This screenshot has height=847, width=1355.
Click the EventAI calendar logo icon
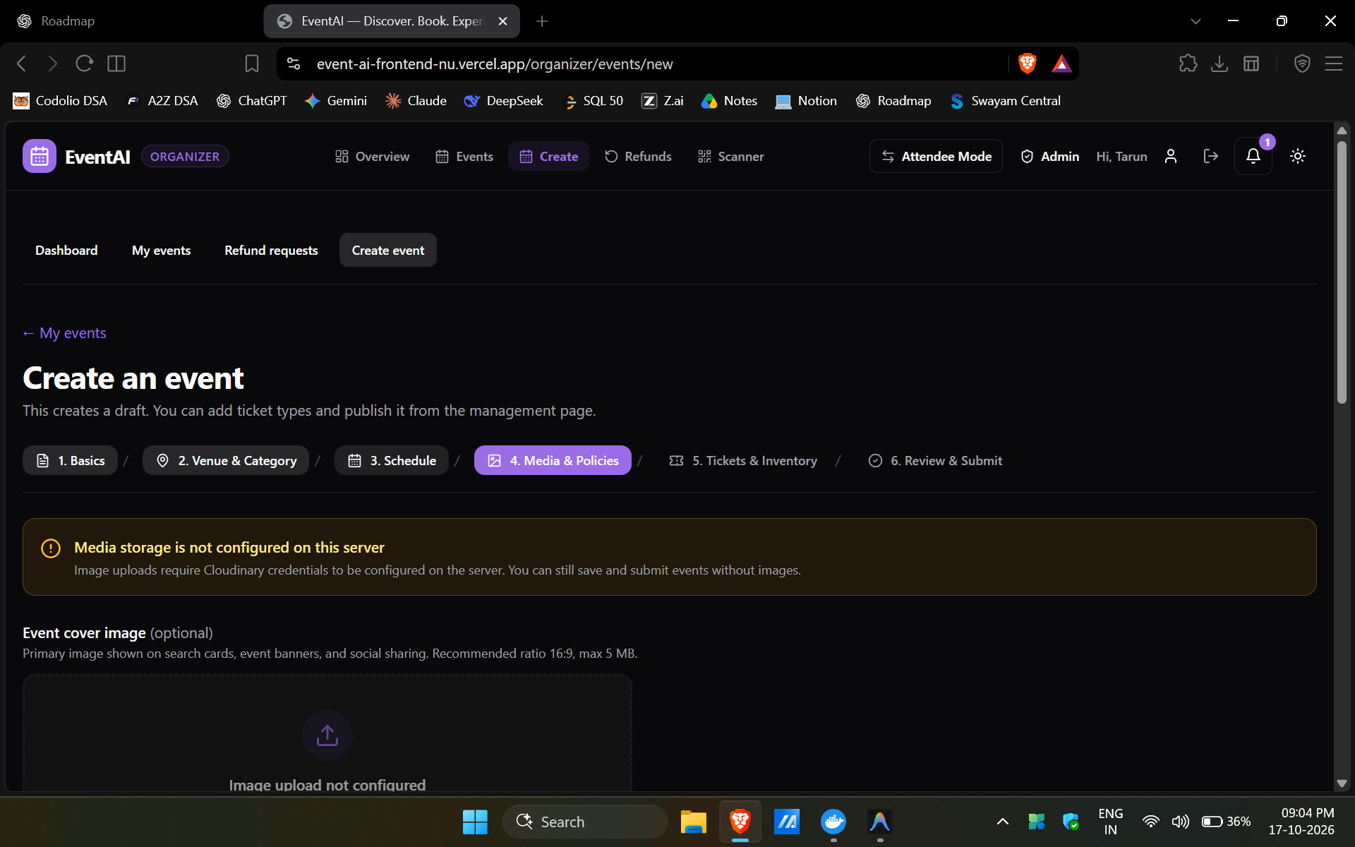[x=40, y=156]
